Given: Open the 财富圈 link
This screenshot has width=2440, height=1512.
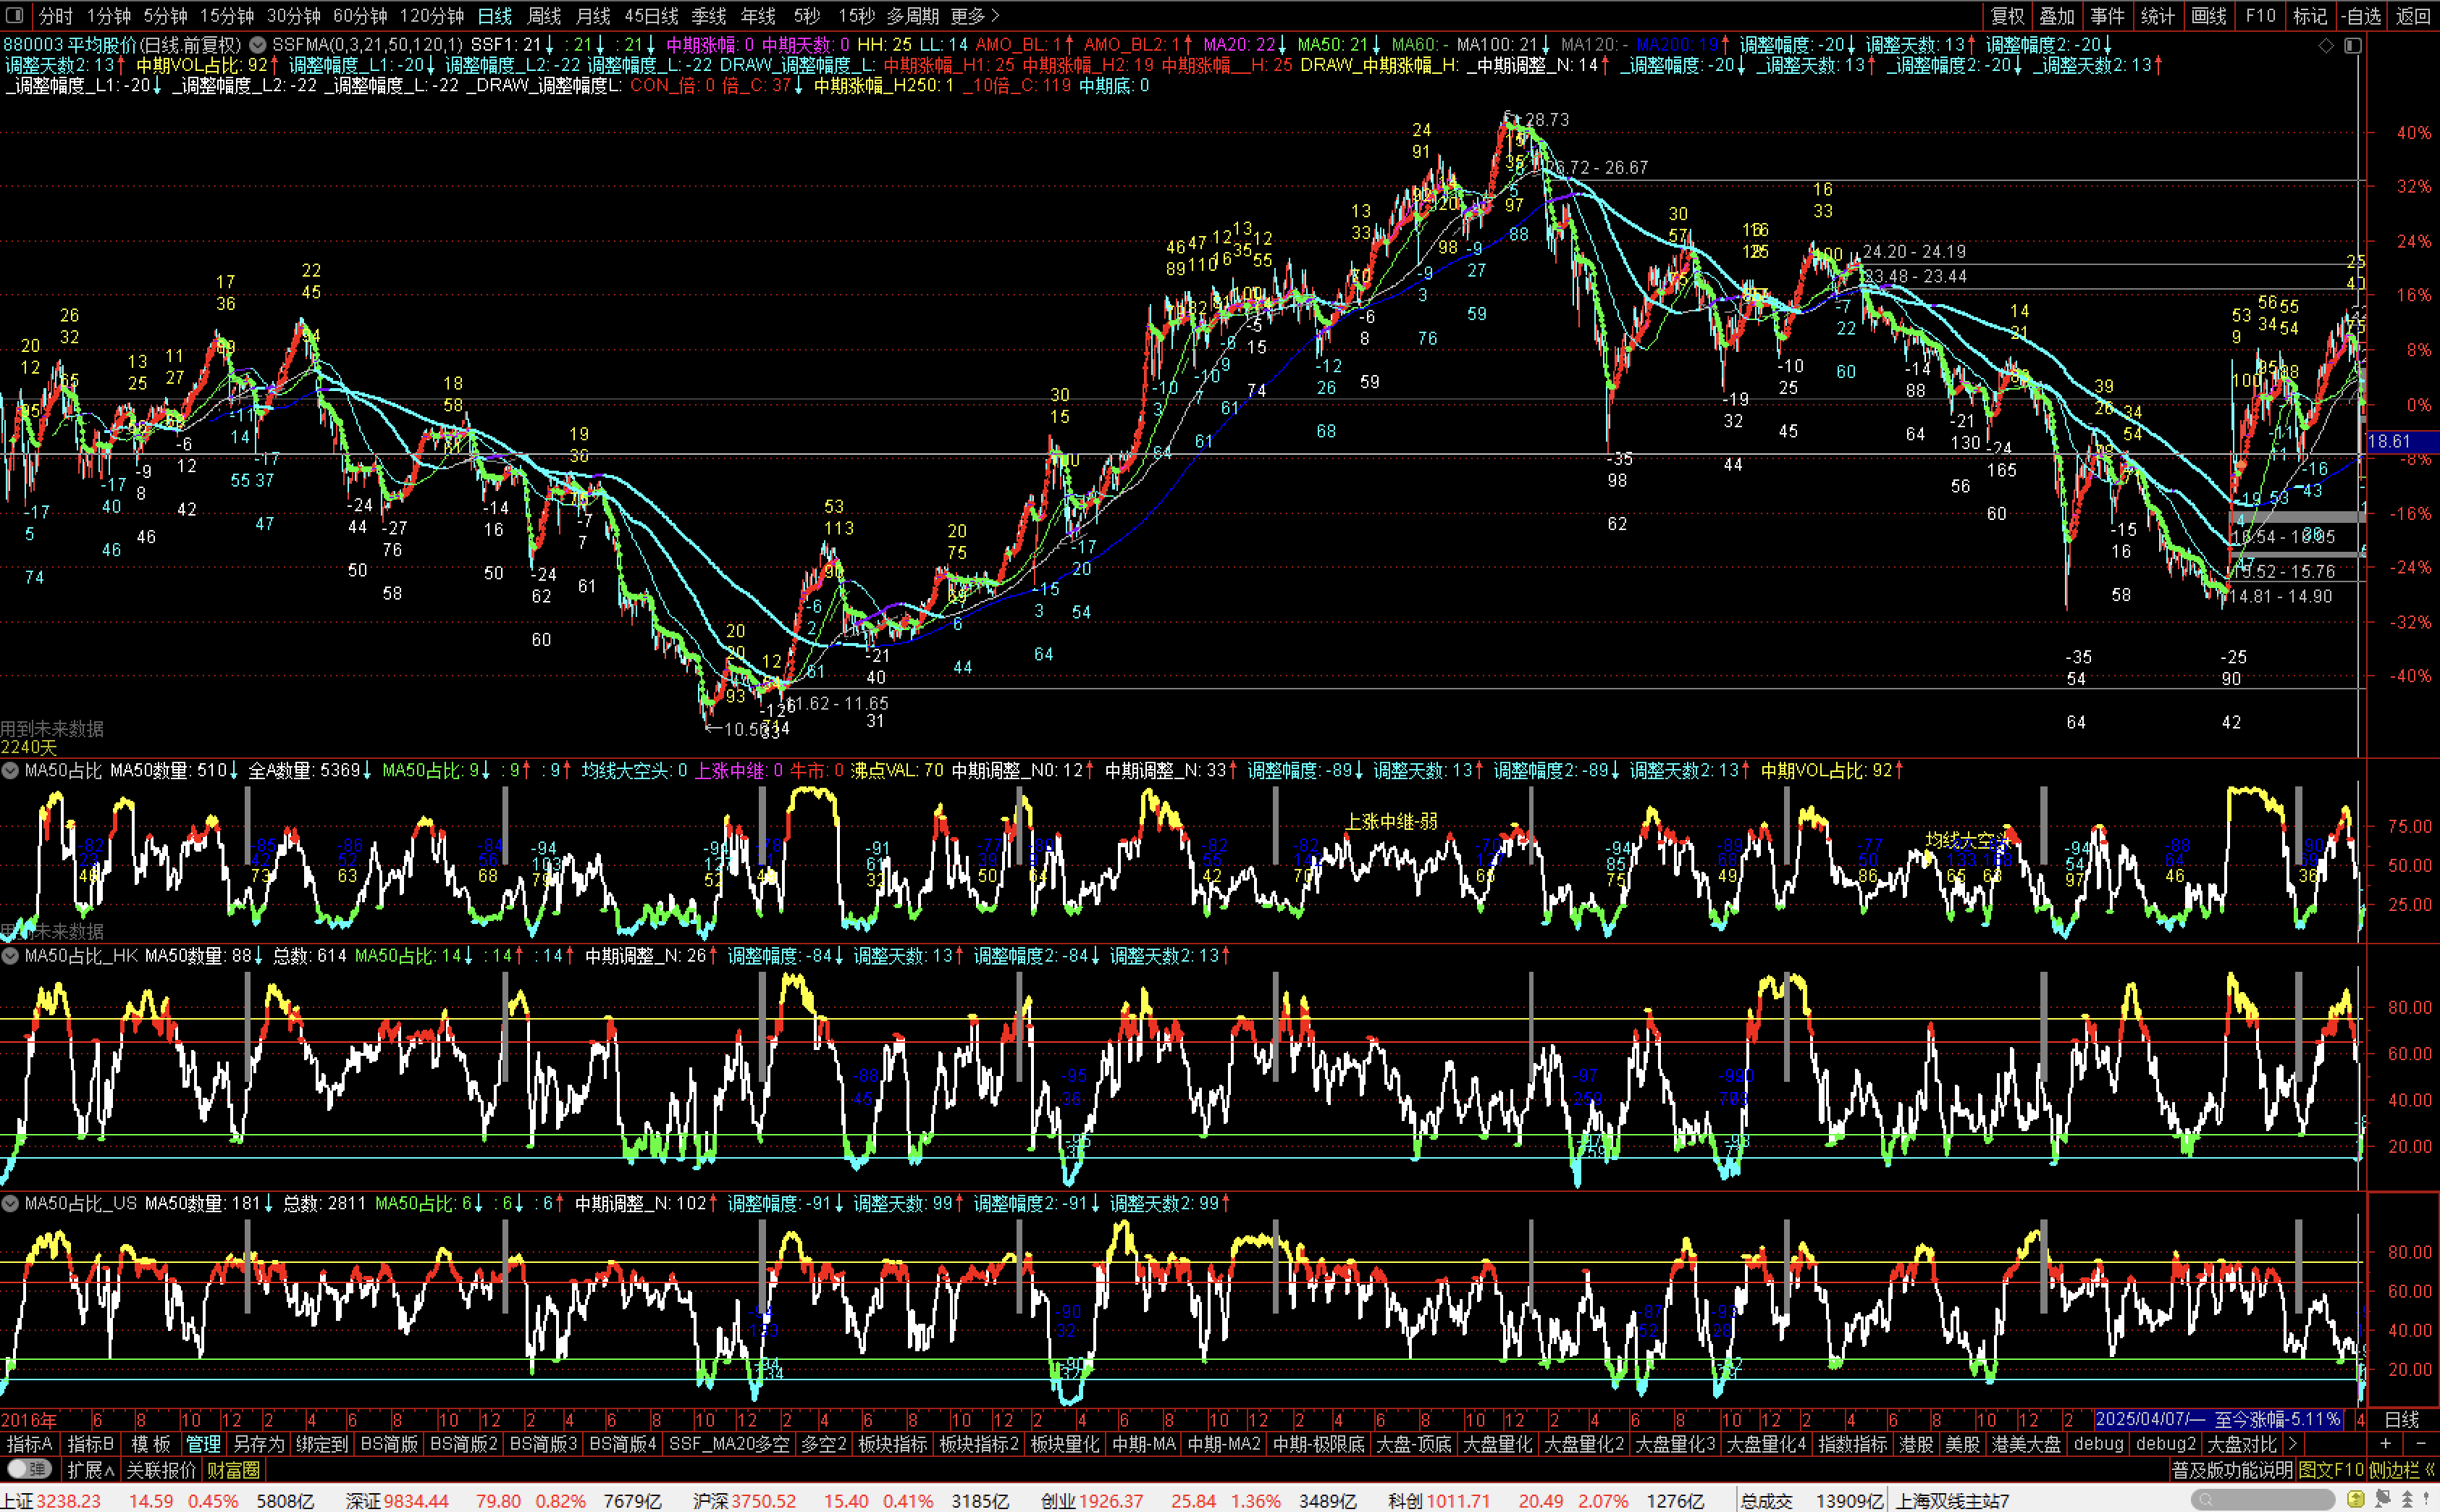Looking at the screenshot, I should click(x=233, y=1469).
